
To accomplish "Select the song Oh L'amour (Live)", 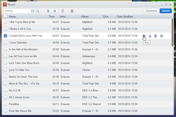I will [19, 97].
